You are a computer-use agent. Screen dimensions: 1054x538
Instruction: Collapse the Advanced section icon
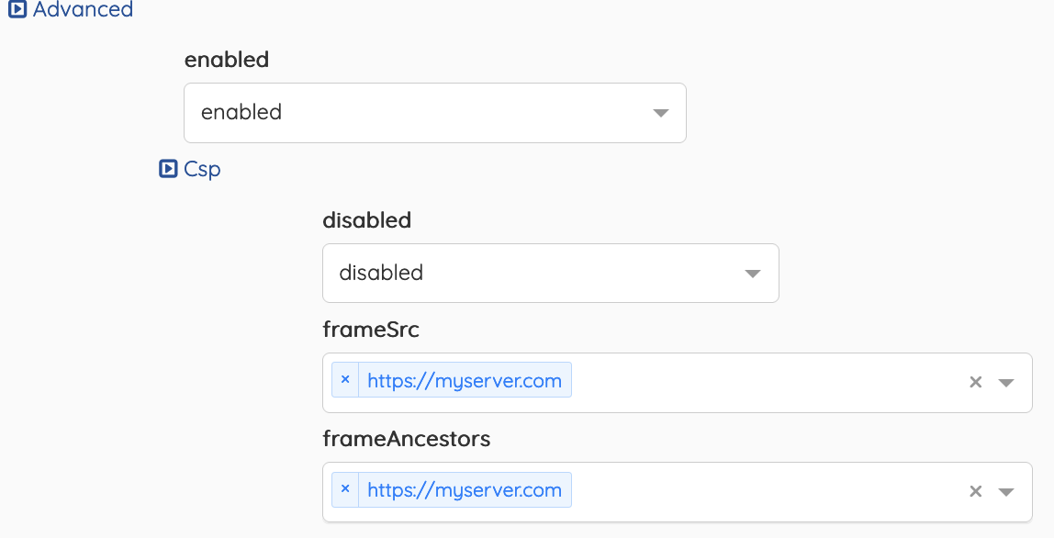pyautogui.click(x=17, y=9)
